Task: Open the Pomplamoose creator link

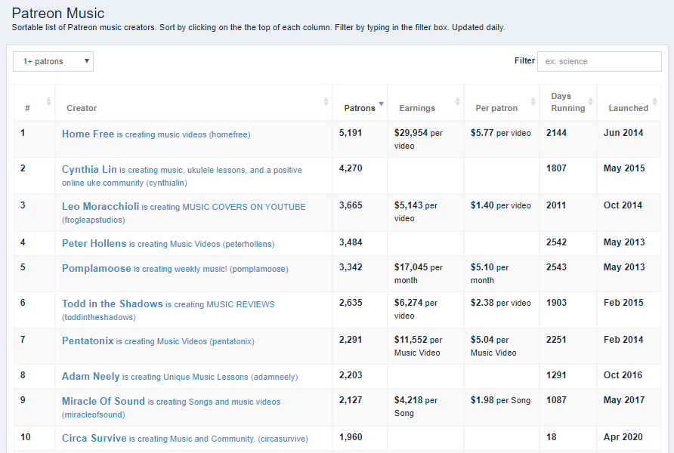Action: (x=175, y=268)
